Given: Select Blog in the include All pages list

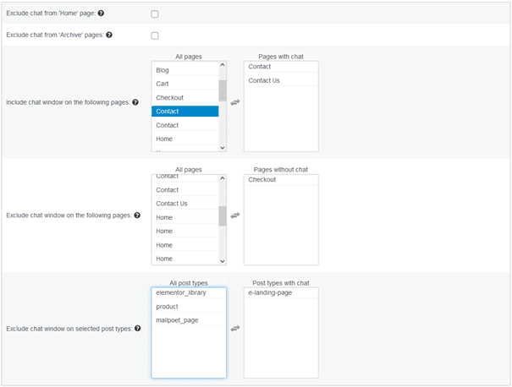Looking at the screenshot, I should 184,70.
